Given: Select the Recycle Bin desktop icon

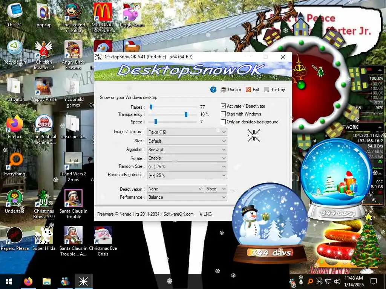Looking at the screenshot, I should [15, 52].
